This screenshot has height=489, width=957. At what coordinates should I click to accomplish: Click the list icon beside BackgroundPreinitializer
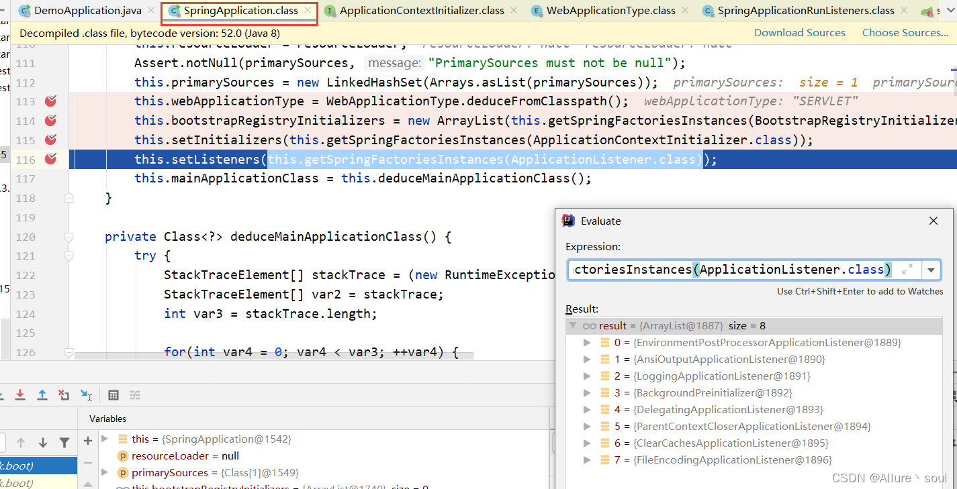[604, 393]
